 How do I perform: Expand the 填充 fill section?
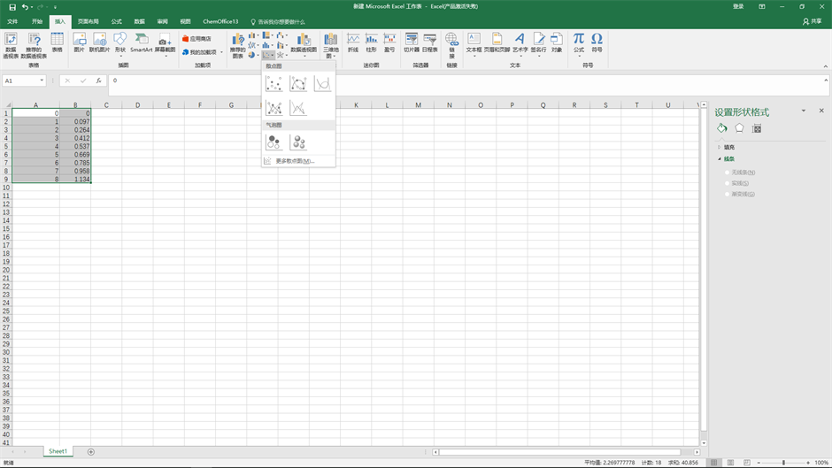pos(728,147)
